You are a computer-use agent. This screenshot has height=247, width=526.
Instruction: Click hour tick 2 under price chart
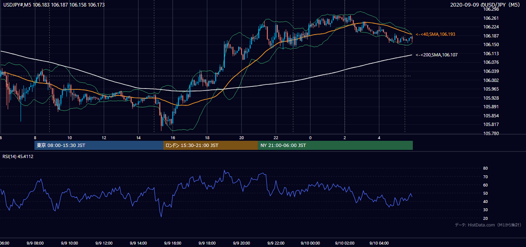(x=345, y=137)
